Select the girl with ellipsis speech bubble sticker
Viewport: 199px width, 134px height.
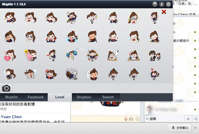tap(93, 74)
